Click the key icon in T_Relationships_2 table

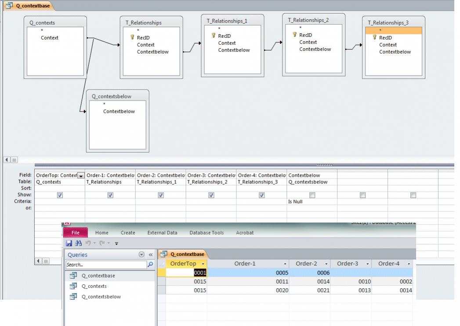point(295,35)
